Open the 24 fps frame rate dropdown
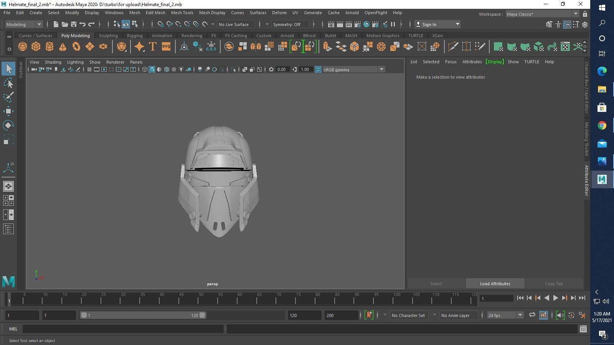The width and height of the screenshot is (614, 345). pos(505,315)
